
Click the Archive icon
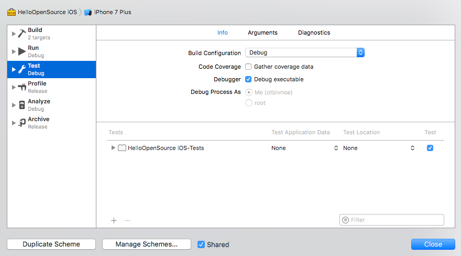pos(21,123)
